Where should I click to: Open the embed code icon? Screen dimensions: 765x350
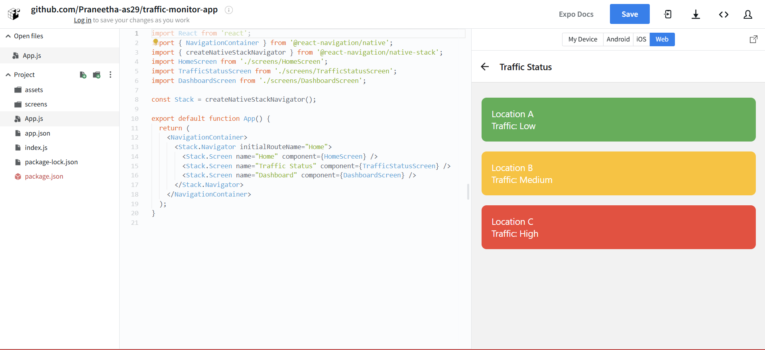point(724,14)
